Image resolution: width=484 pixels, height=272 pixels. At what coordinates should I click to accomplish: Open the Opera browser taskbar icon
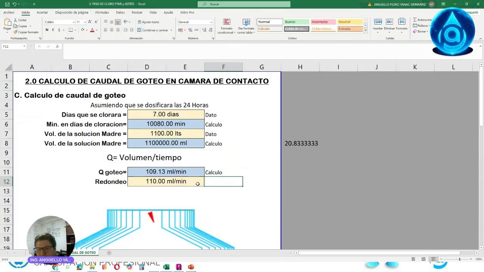click(117, 267)
